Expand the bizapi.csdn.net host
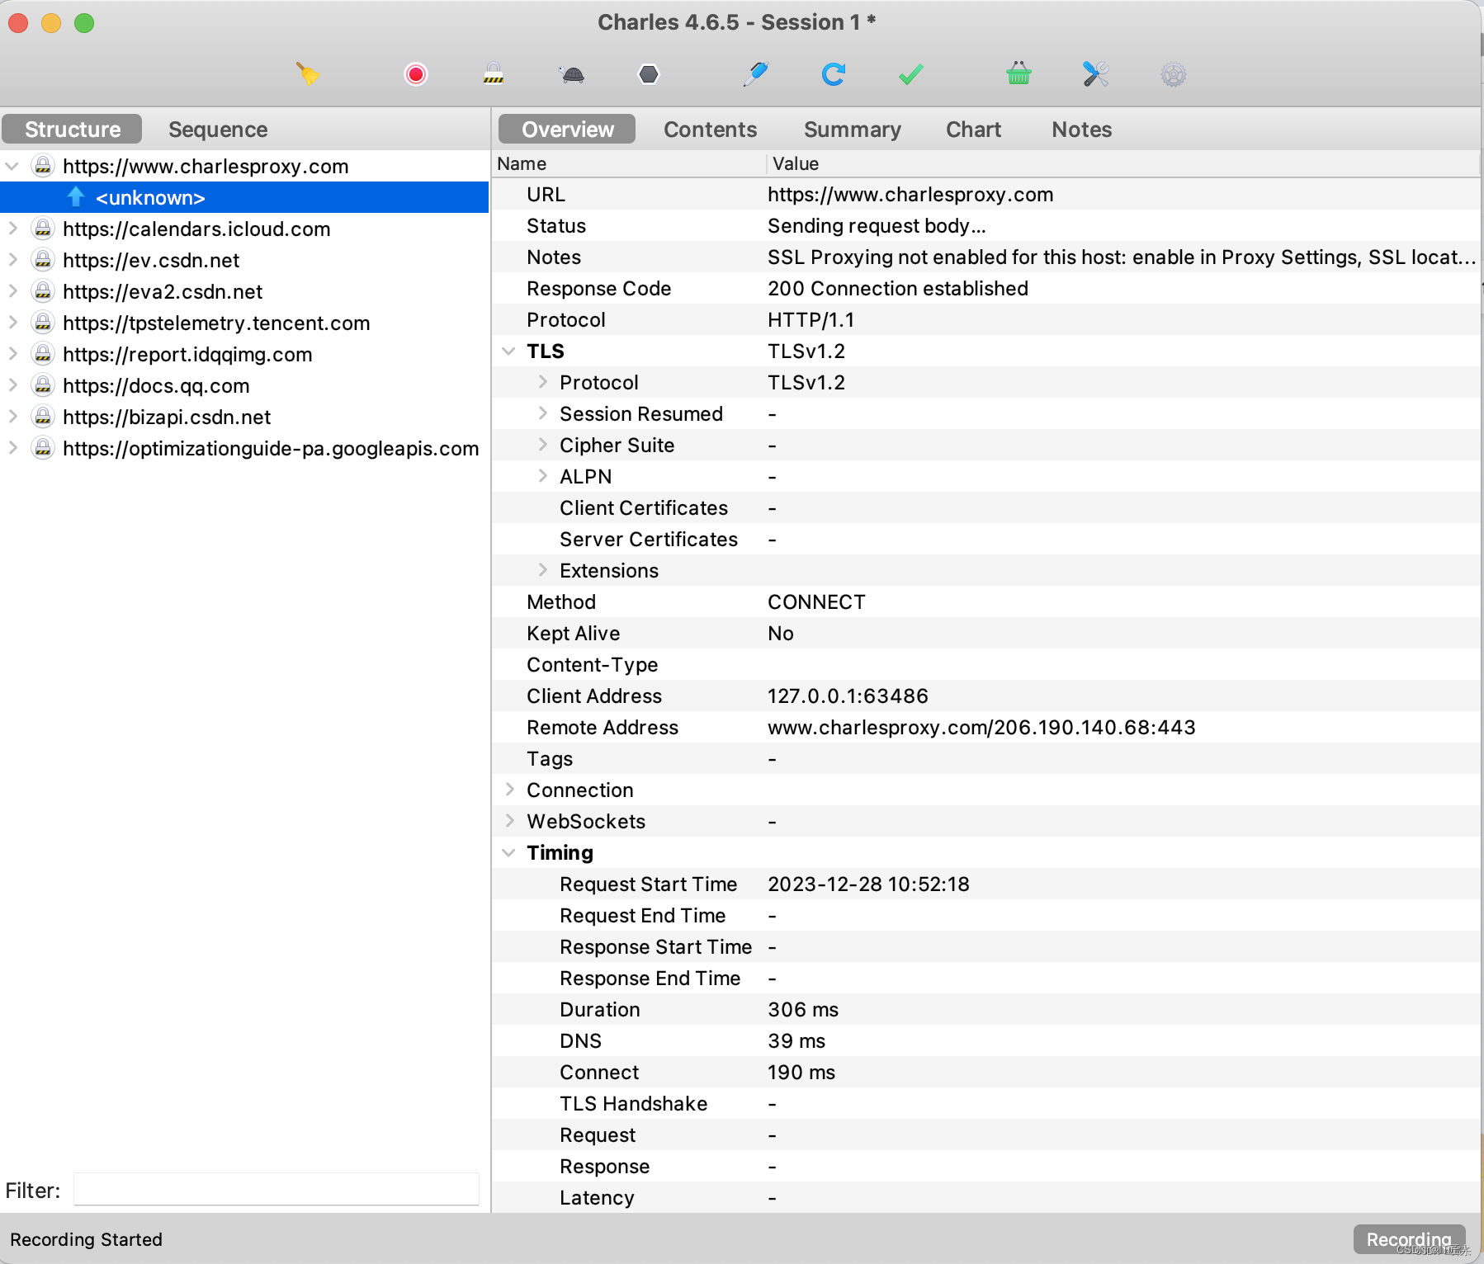The image size is (1484, 1264). click(x=12, y=417)
